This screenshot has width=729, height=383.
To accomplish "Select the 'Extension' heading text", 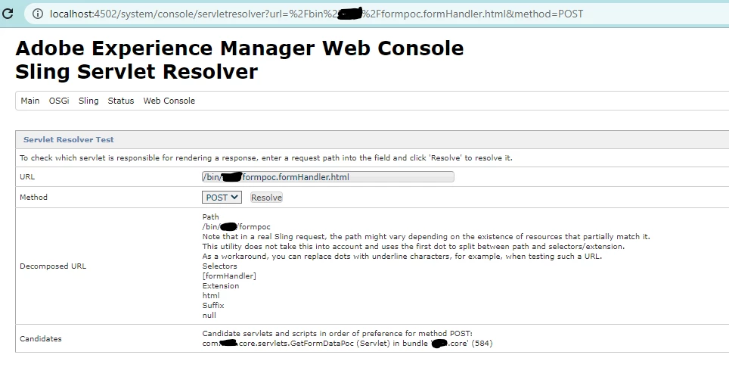I will click(221, 286).
